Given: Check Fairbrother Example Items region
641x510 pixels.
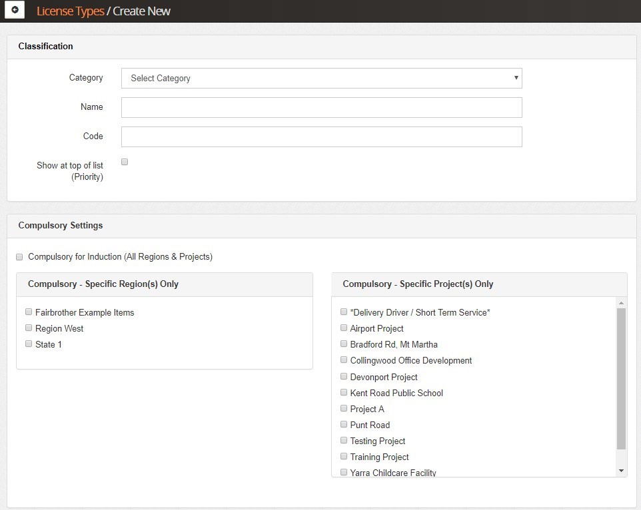Looking at the screenshot, I should [x=29, y=312].
